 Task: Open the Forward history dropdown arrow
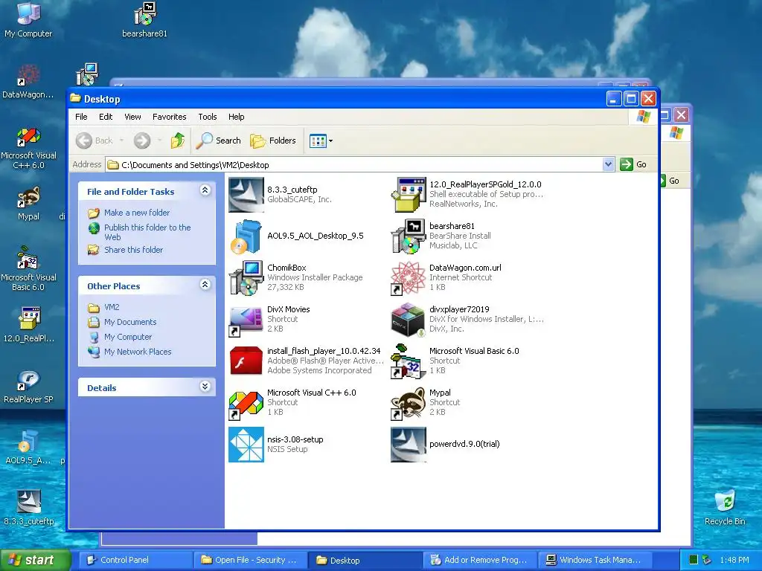(x=159, y=141)
